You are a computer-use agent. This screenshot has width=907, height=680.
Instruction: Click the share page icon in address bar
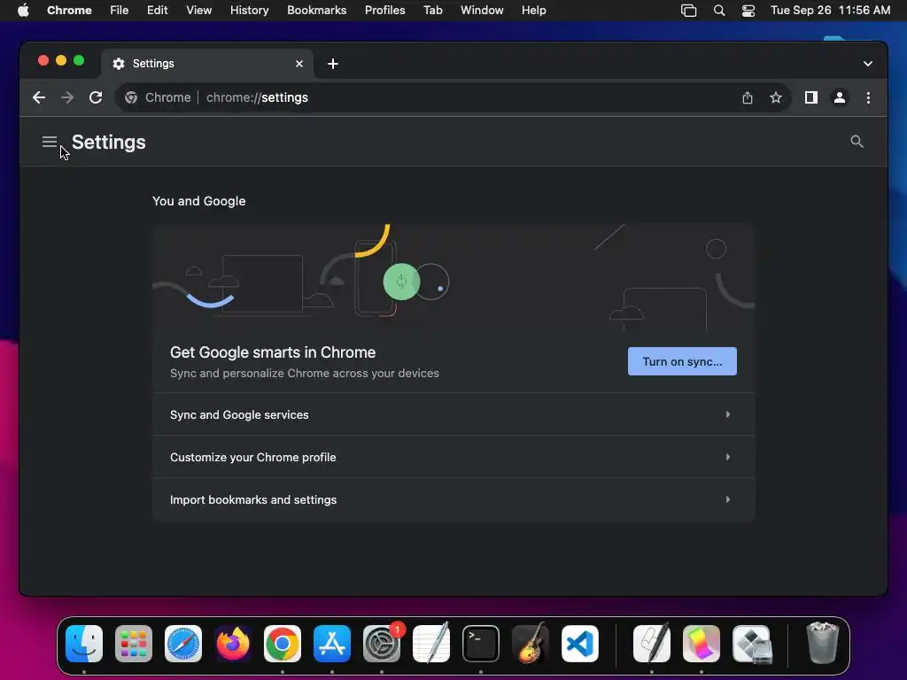(x=748, y=97)
